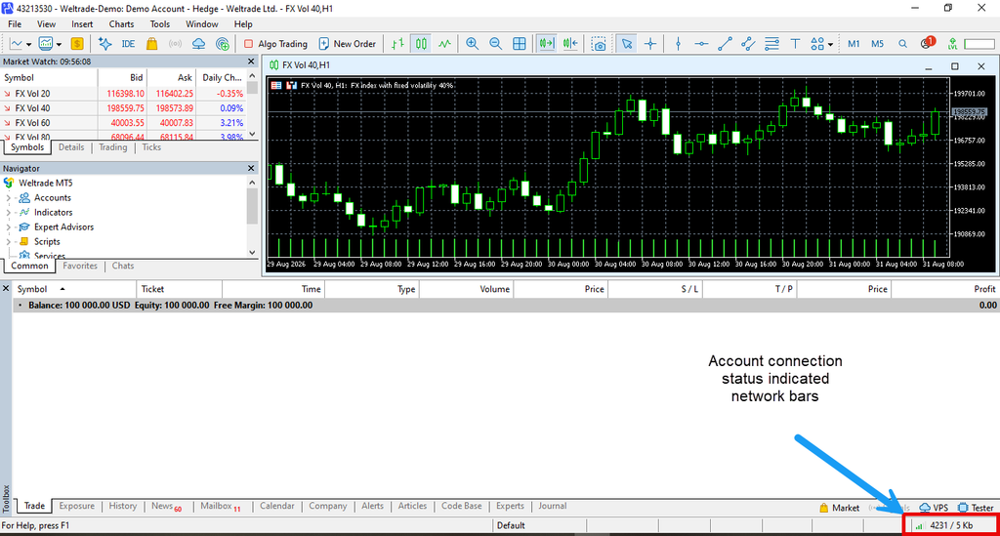Select the Fibonacci retracement tool
Screen dimensions: 1000x536
click(x=771, y=44)
